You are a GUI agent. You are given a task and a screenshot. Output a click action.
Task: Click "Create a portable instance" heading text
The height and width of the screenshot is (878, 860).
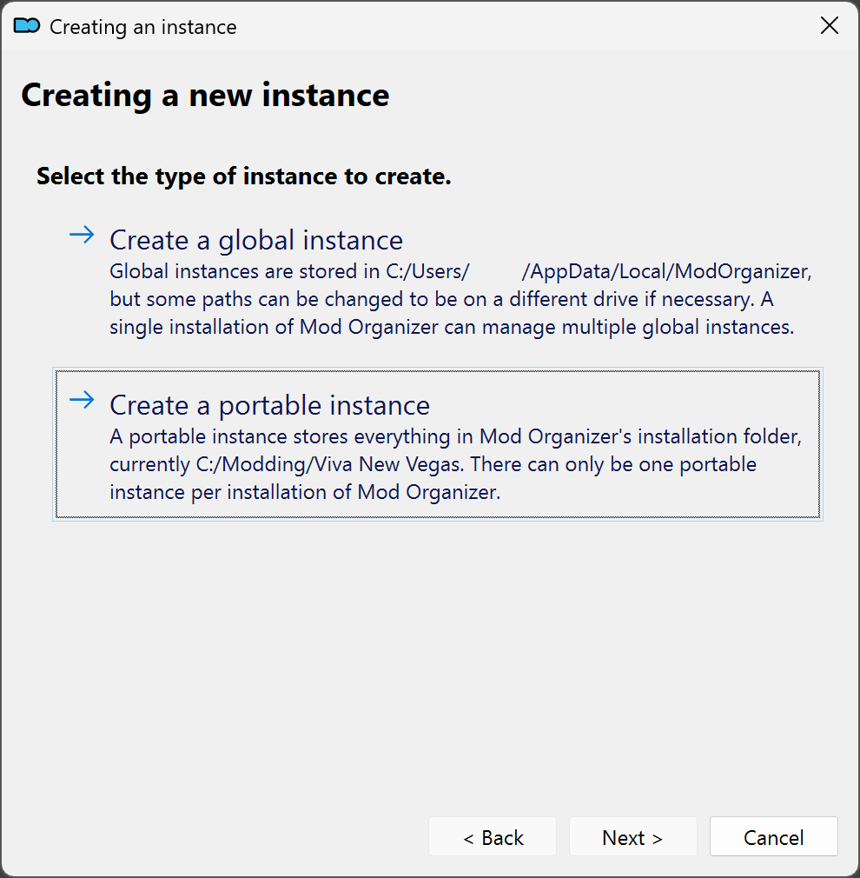tap(269, 405)
